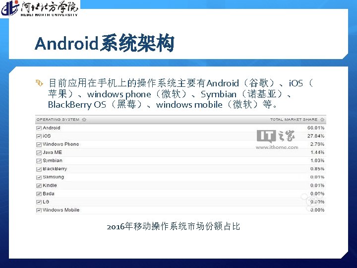The height and width of the screenshot is (268, 357).
Task: Sort by the TOTAL MARKET SHARE header
Action: 294,120
